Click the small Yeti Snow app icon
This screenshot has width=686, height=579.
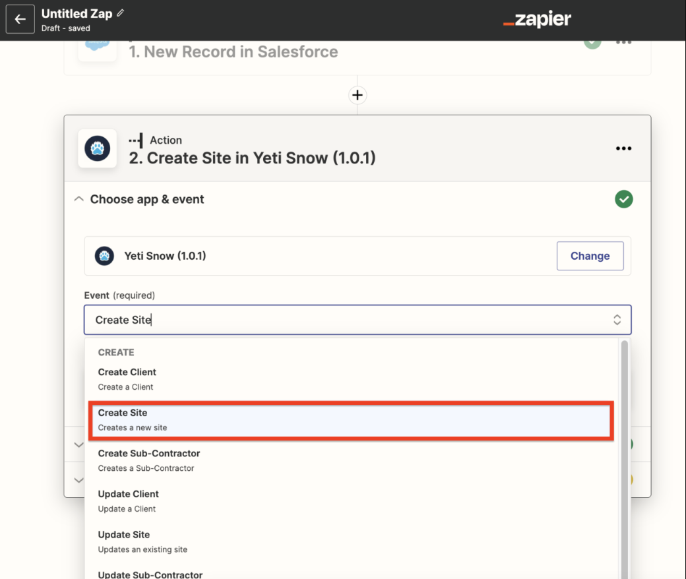tap(104, 256)
